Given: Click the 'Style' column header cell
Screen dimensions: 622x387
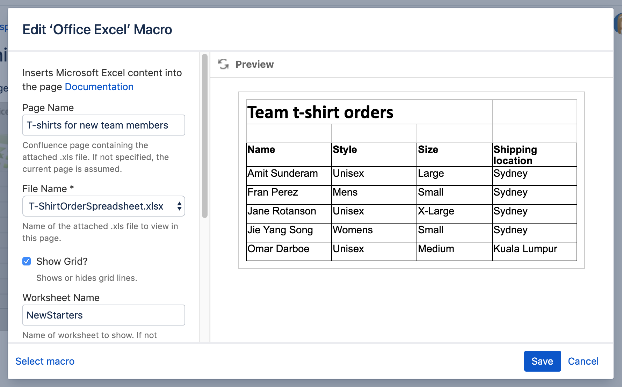Looking at the screenshot, I should pyautogui.click(x=374, y=155).
